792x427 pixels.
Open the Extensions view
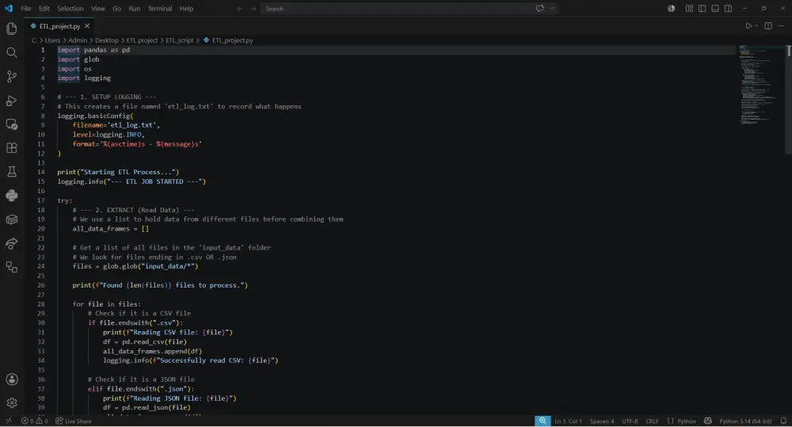coord(12,148)
